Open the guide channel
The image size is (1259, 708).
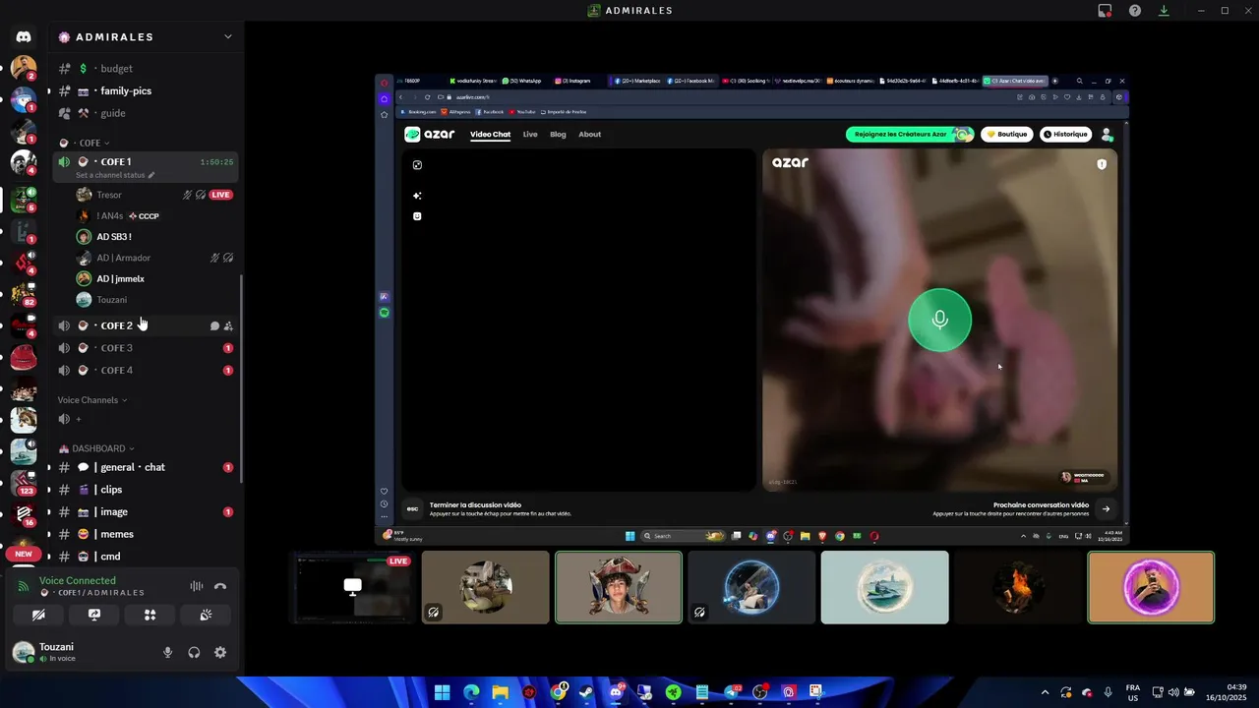tap(146, 113)
